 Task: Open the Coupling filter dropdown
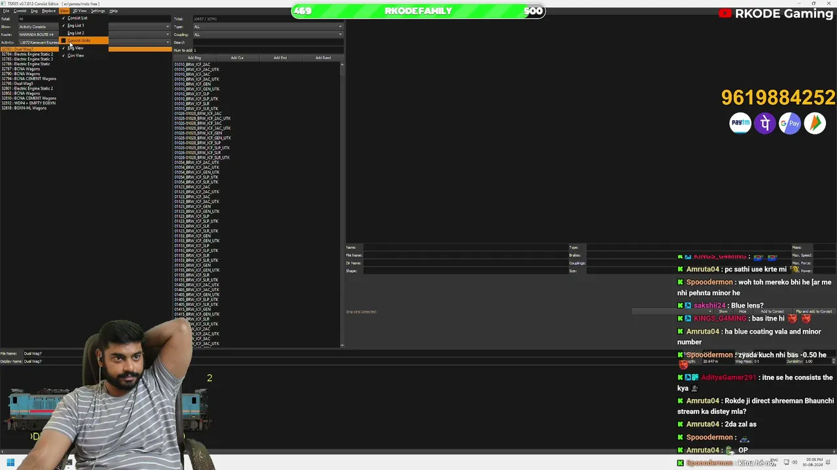[268, 35]
